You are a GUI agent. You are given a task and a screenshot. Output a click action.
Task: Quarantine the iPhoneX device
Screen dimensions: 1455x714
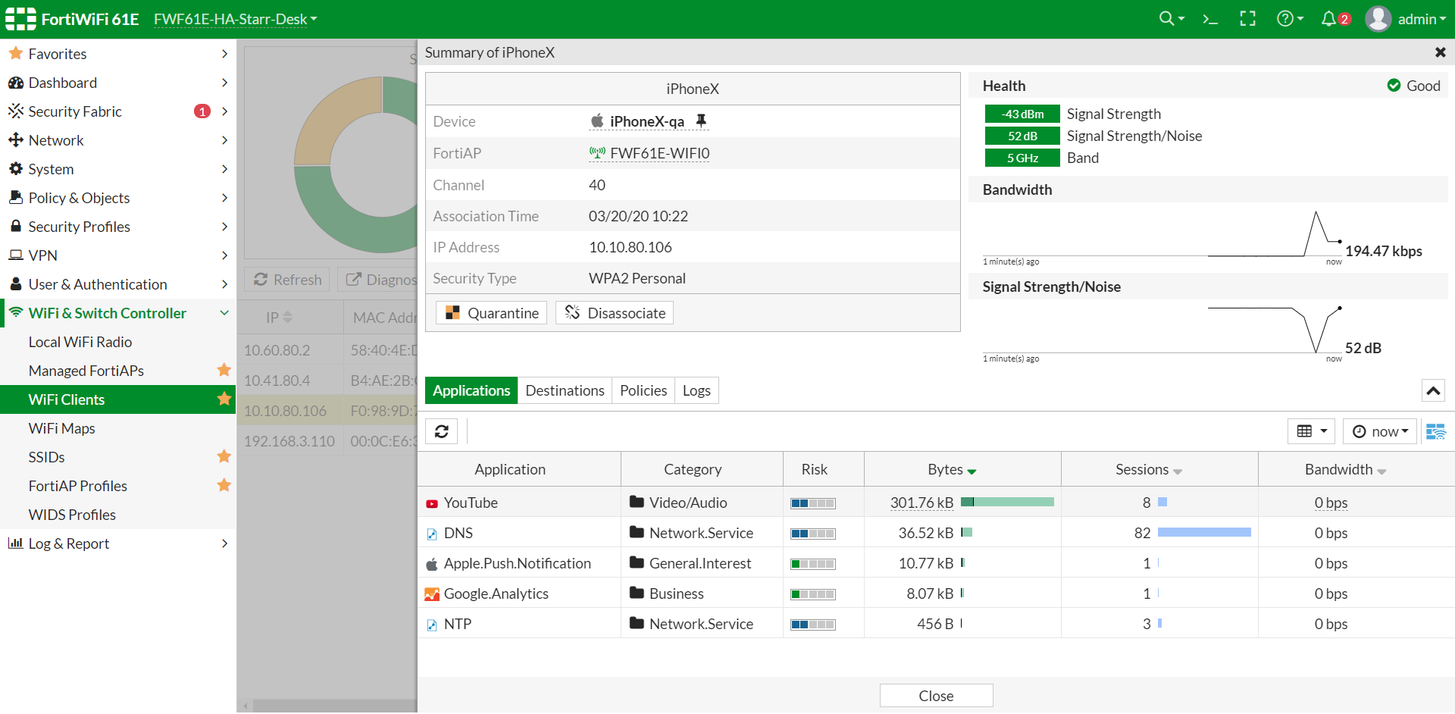click(492, 313)
